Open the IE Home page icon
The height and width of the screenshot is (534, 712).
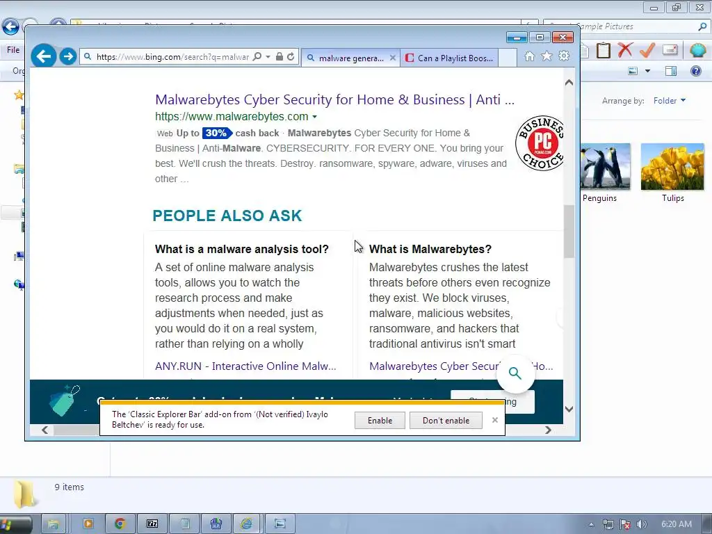click(529, 56)
